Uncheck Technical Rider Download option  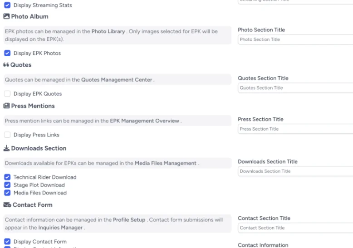coord(7,177)
